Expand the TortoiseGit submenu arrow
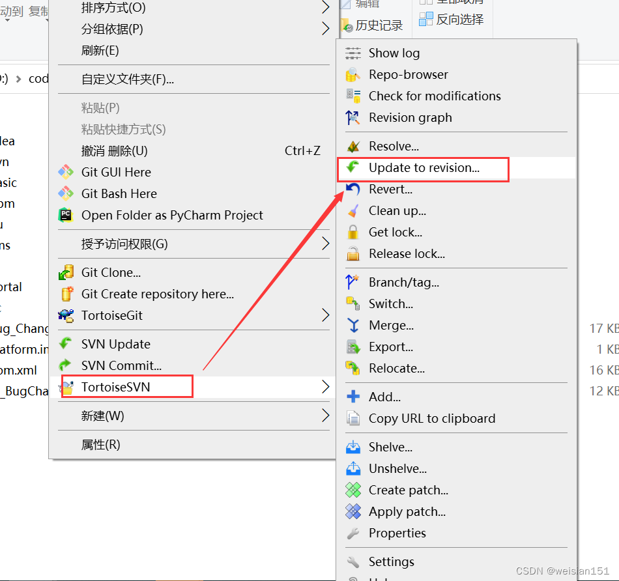Screen dimensions: 619x581 [x=325, y=315]
